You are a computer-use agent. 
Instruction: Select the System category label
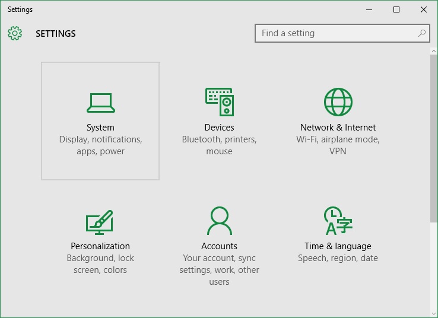point(100,128)
